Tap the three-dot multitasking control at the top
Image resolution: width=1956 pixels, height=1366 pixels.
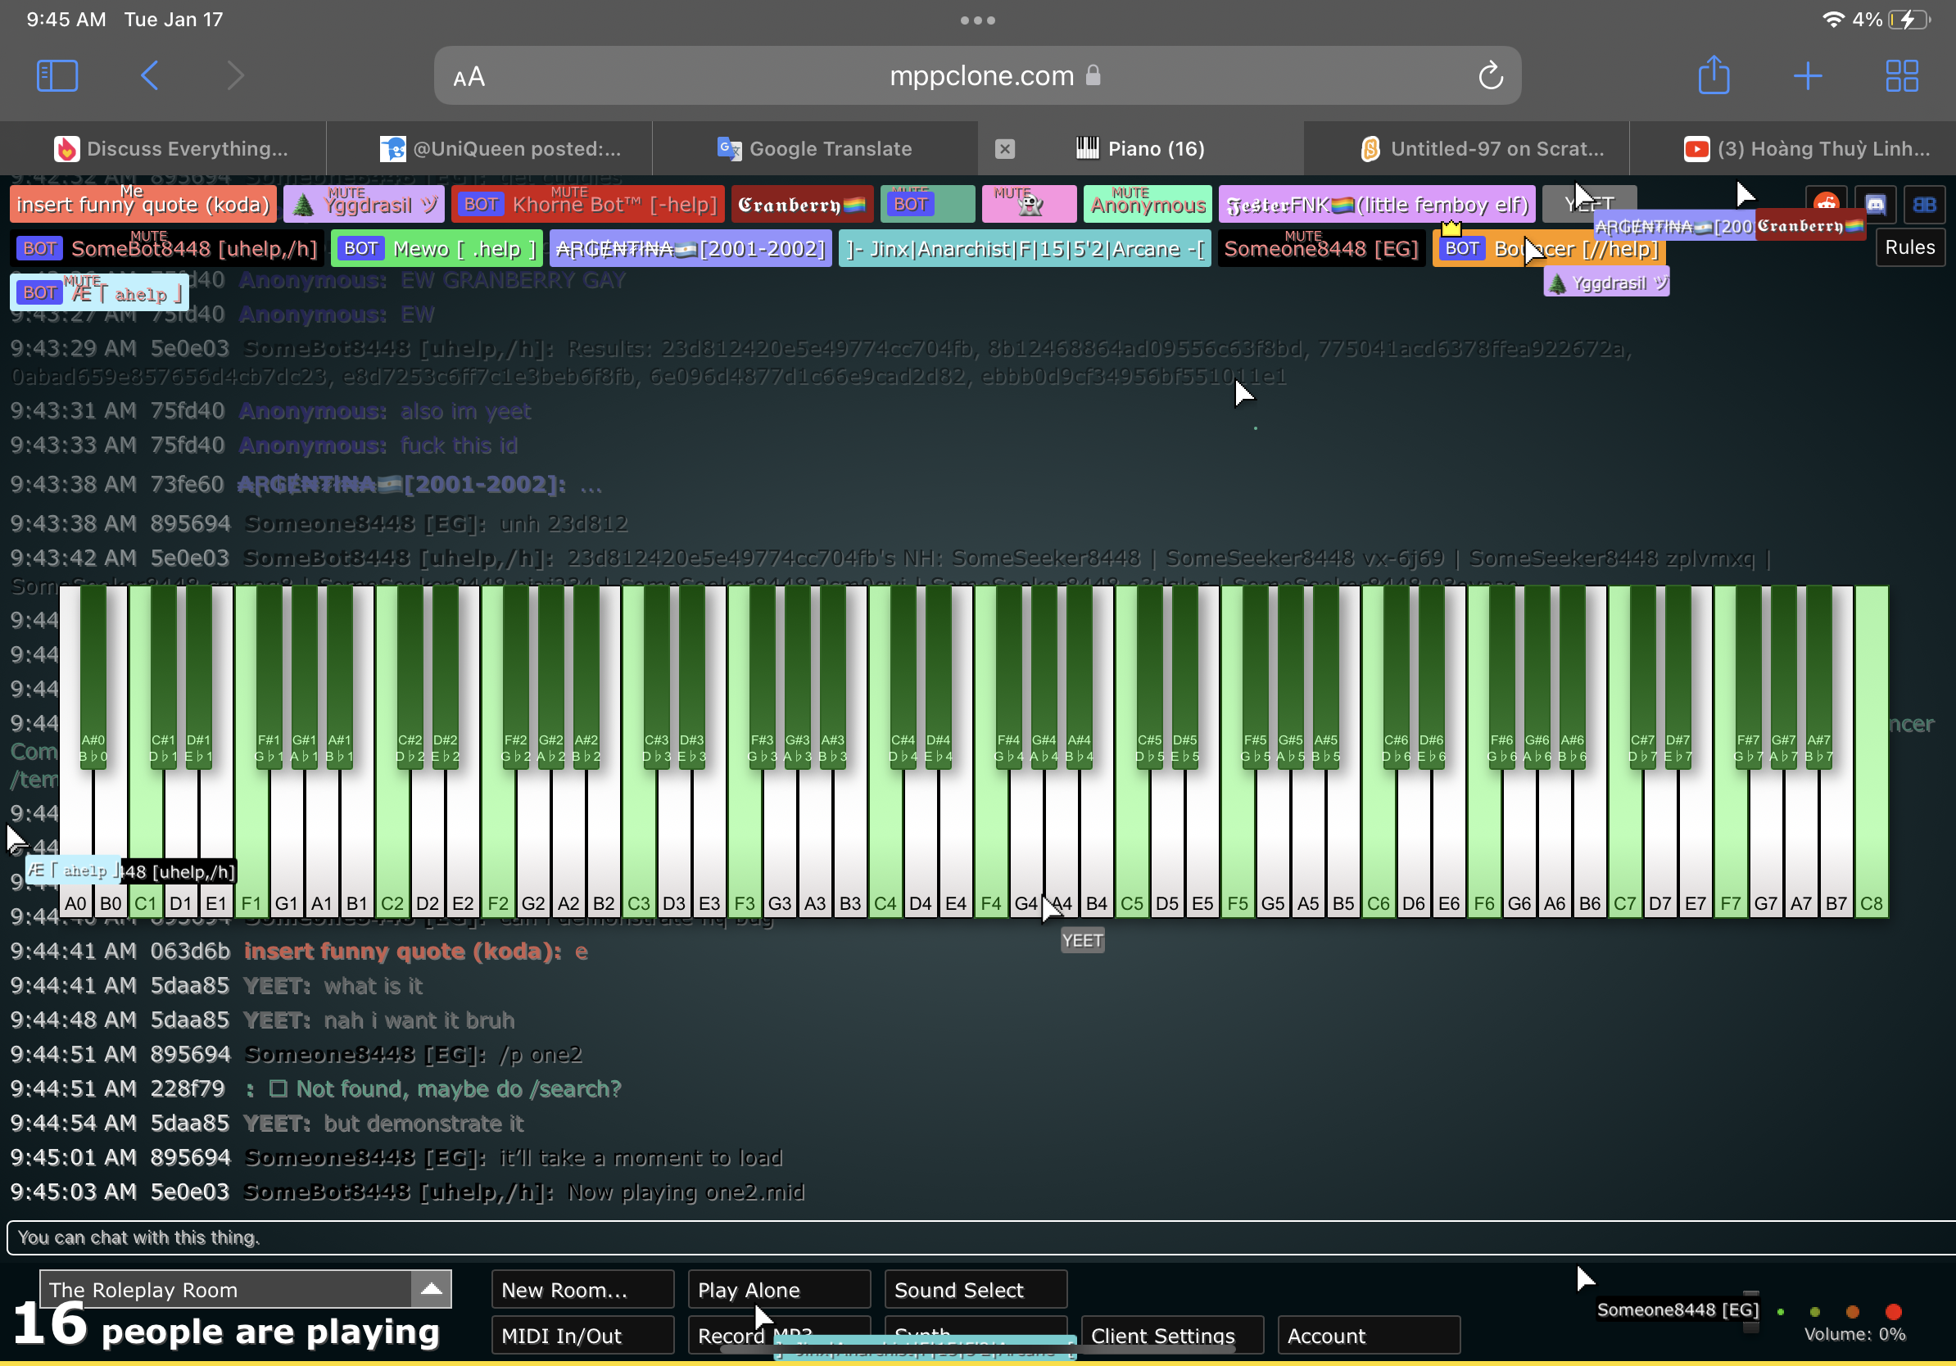coord(977,20)
